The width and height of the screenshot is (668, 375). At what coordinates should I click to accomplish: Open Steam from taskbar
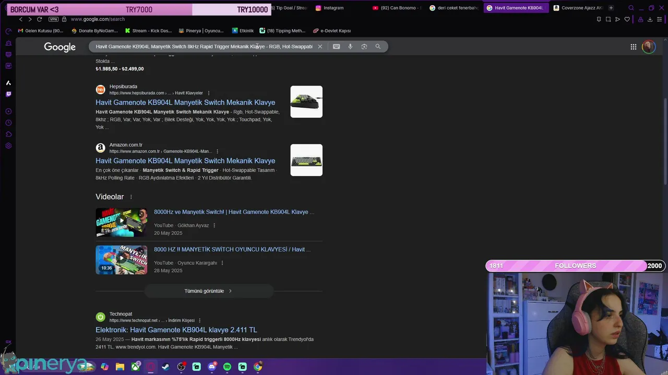[x=165, y=367]
